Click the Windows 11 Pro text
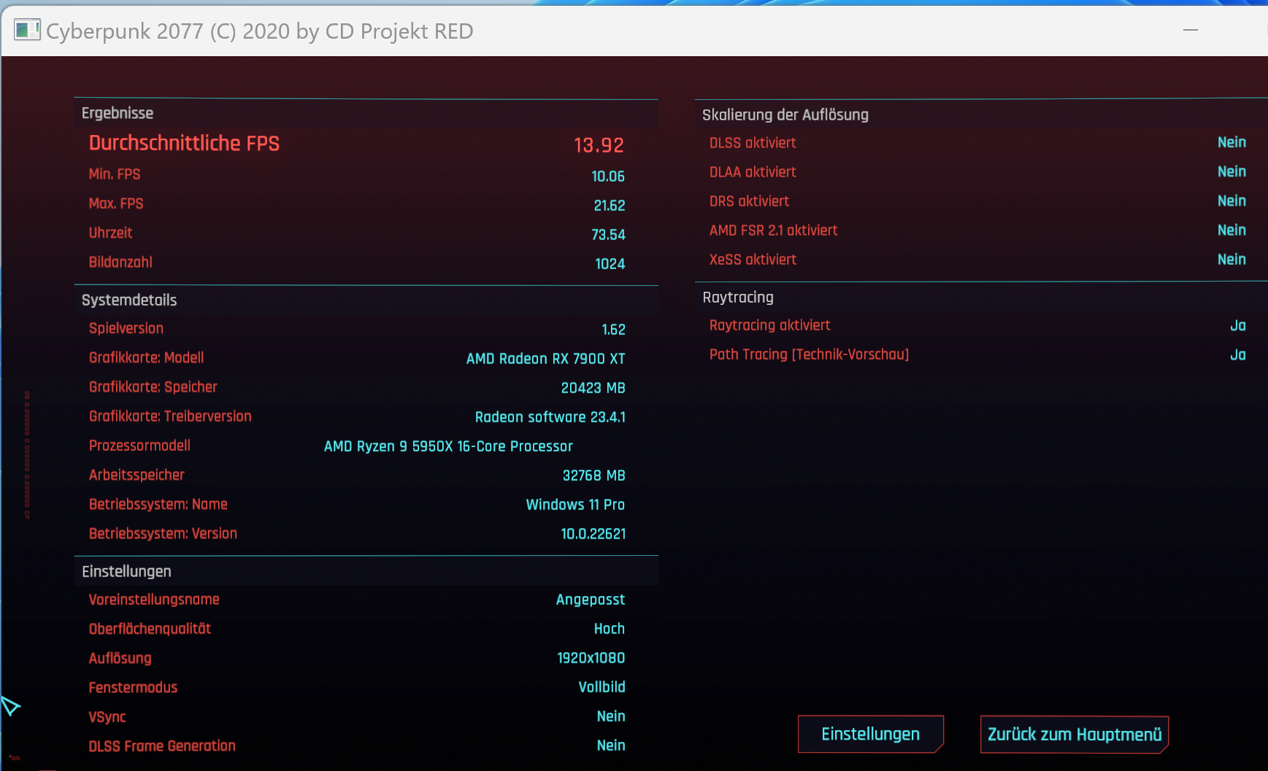 pos(575,505)
